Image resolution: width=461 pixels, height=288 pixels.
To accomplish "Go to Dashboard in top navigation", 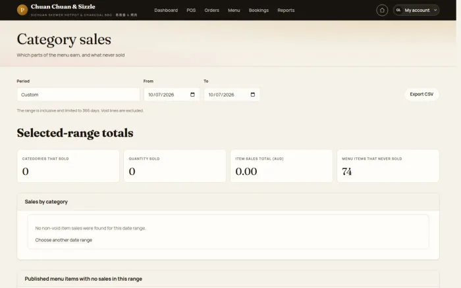I will (x=166, y=11).
